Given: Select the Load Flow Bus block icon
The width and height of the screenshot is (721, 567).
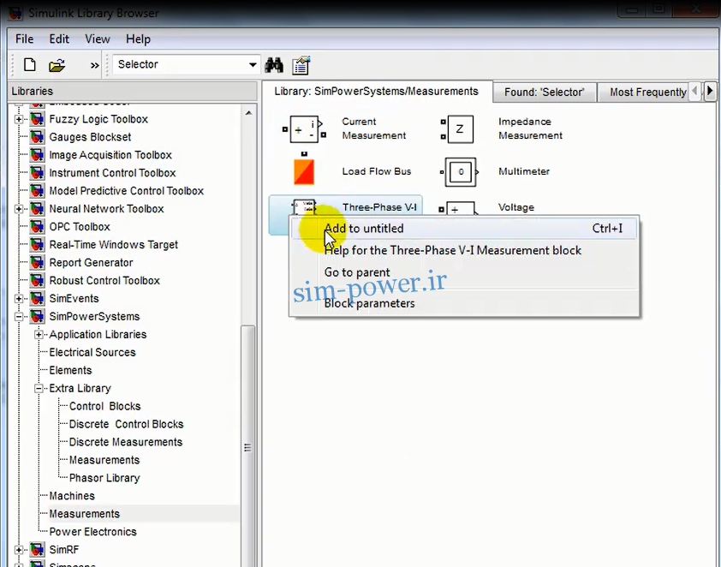Looking at the screenshot, I should (304, 169).
